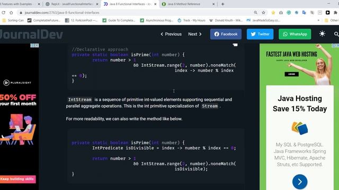Open a new browser tab with plus

tap(222, 4)
